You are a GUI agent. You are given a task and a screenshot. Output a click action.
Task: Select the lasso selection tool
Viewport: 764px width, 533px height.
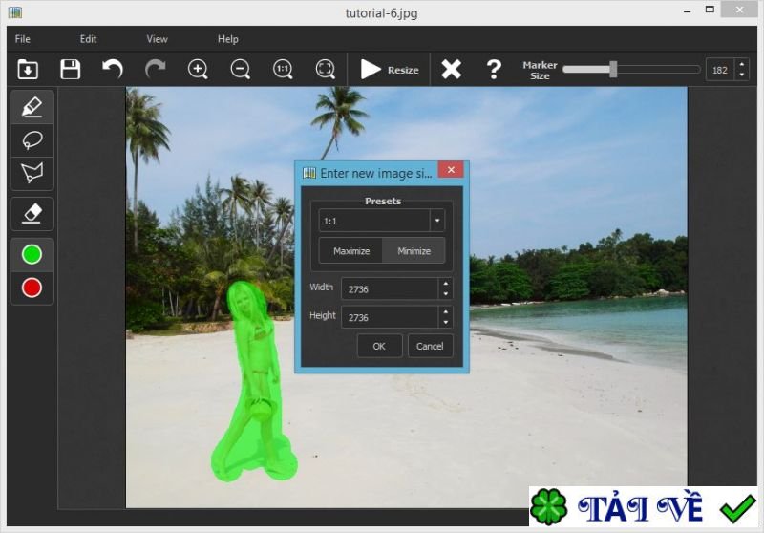[x=32, y=139]
